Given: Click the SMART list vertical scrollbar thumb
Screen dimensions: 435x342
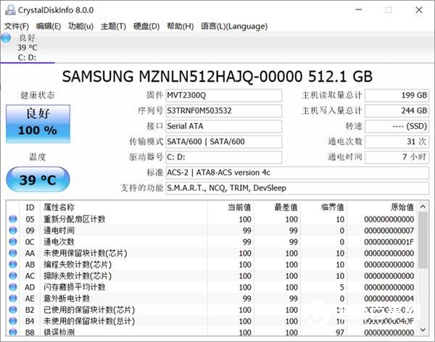Looking at the screenshot, I should pos(423,241).
